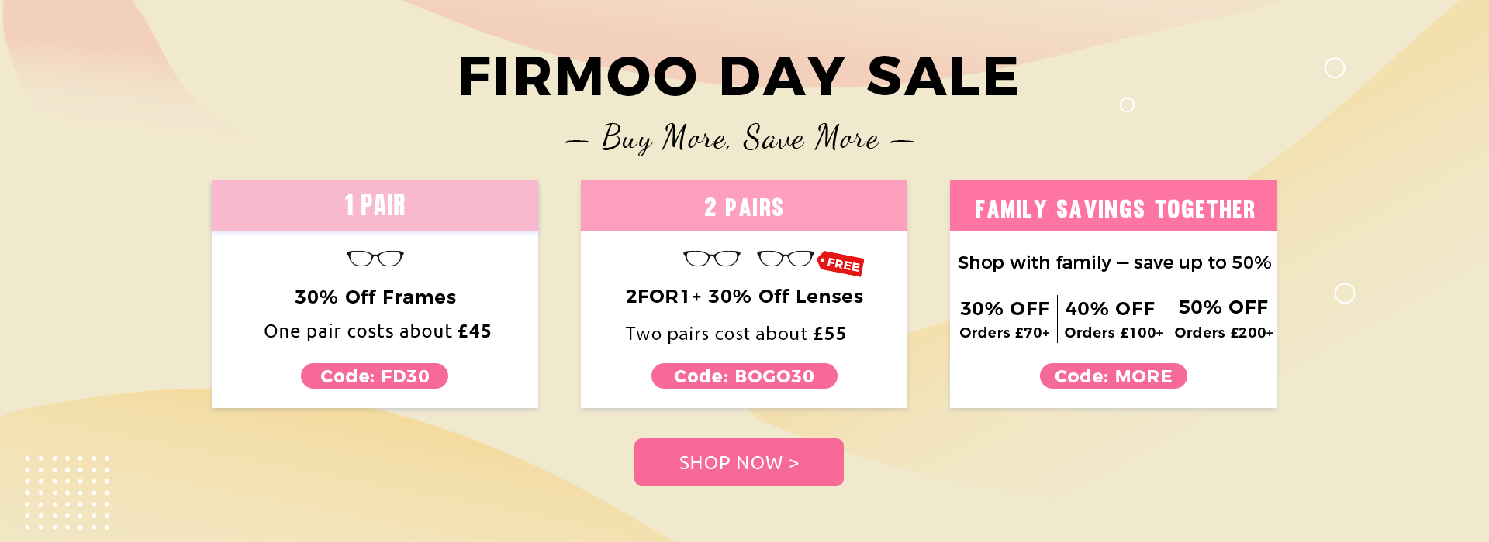Click the 30% Off Frames text
Viewport: 1489px width, 542px height.
(375, 297)
